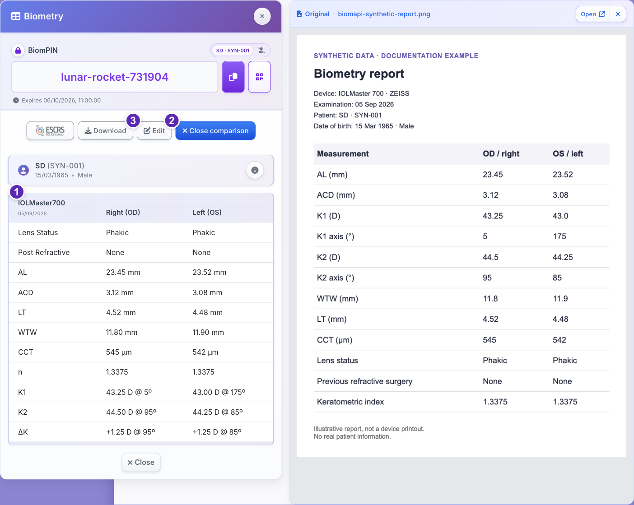Click the clock icon beside Expires date
This screenshot has width=634, height=505.
coord(16,100)
